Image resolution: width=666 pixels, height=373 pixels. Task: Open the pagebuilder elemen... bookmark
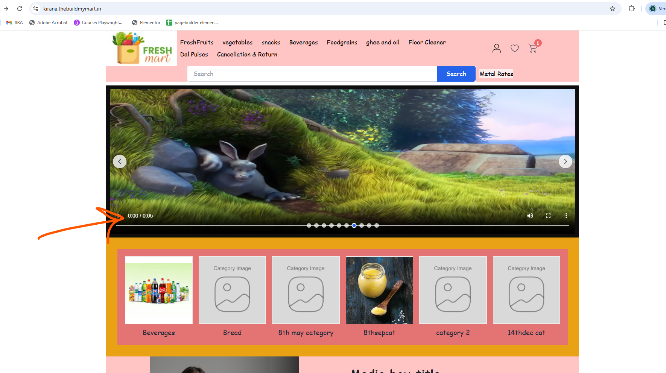coord(192,23)
